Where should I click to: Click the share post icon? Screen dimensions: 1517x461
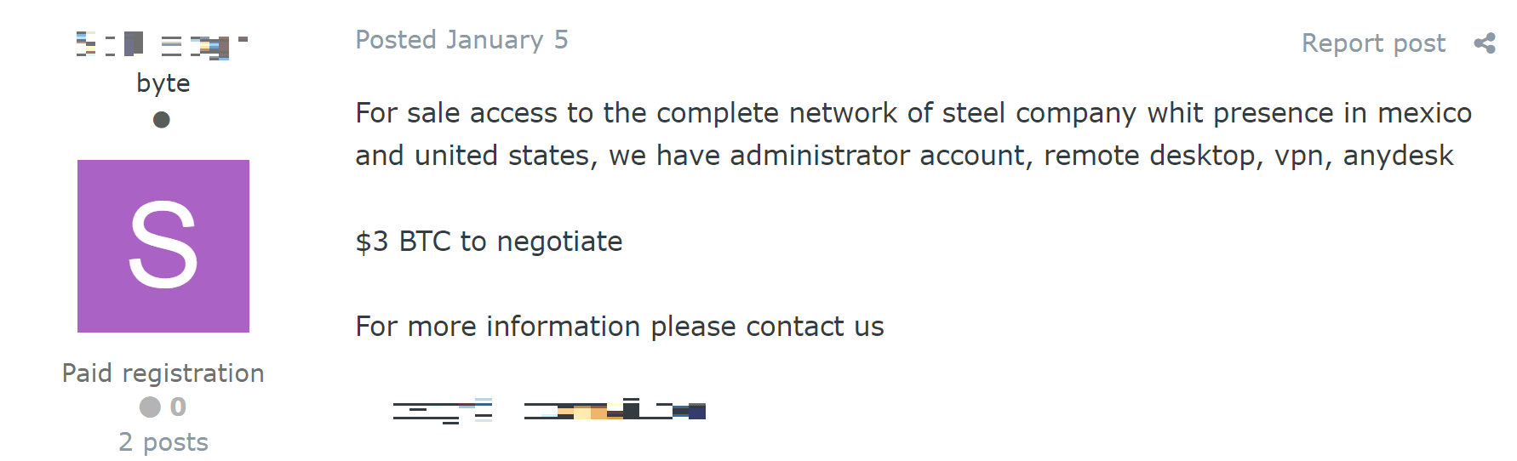[x=1485, y=43]
